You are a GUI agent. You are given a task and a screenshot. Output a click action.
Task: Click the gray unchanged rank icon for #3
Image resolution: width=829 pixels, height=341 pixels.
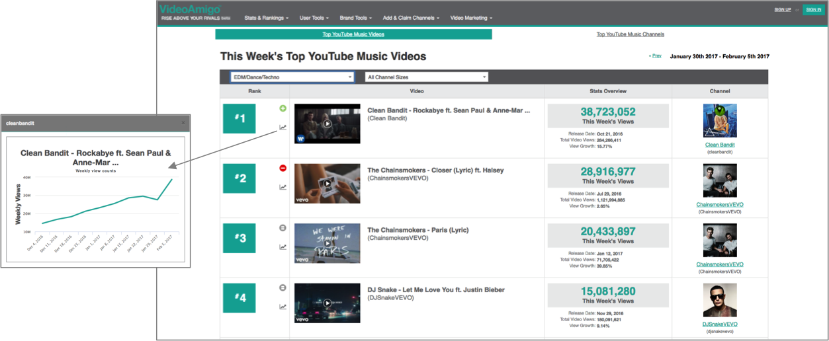pyautogui.click(x=283, y=228)
